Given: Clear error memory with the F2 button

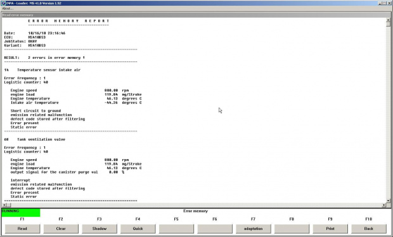Looking at the screenshot, I should [x=61, y=229].
